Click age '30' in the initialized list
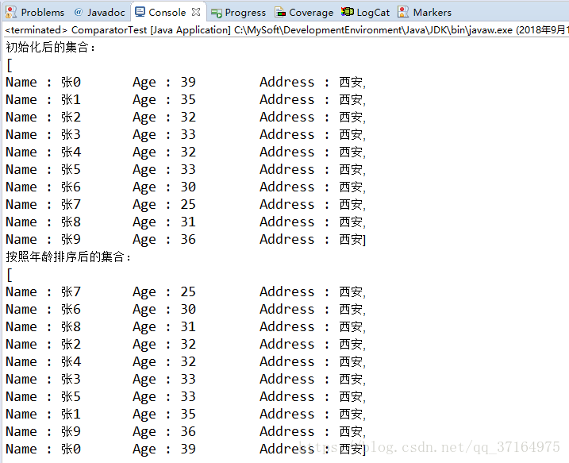The width and height of the screenshot is (569, 463). coord(188,187)
